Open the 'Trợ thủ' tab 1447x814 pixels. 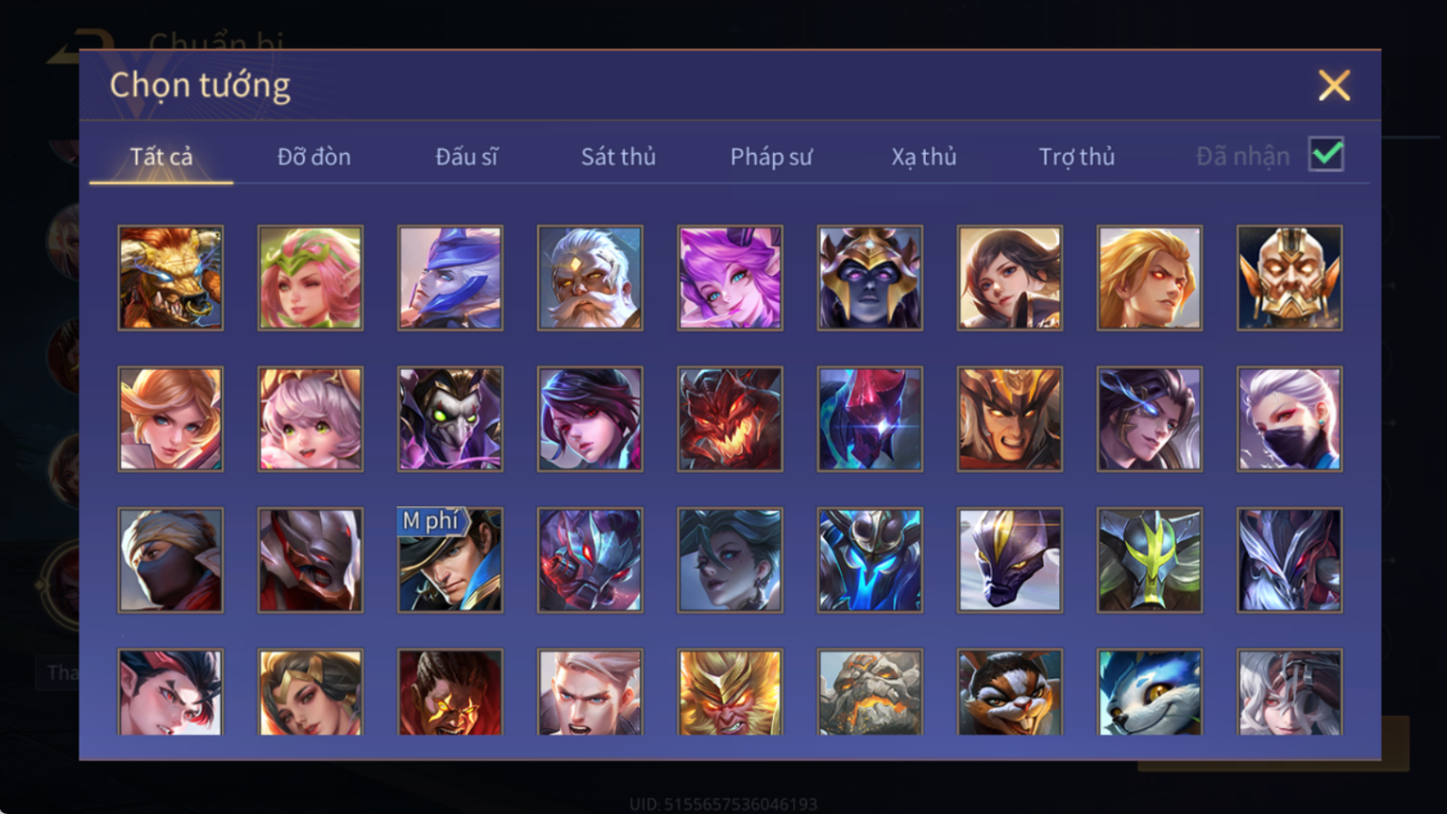coord(1076,157)
